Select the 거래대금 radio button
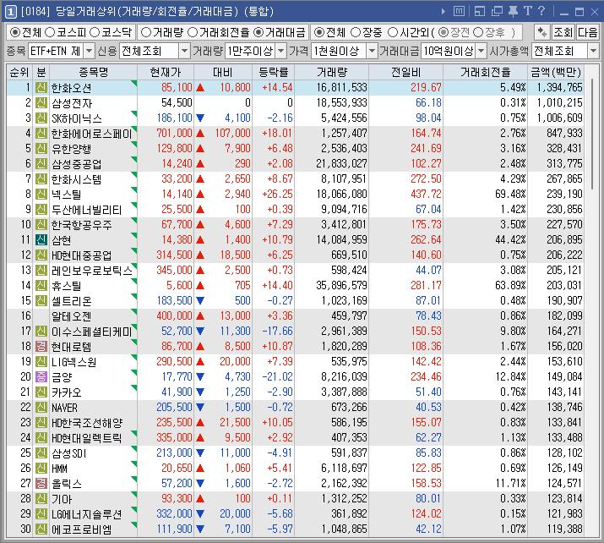604x543 pixels. click(258, 32)
